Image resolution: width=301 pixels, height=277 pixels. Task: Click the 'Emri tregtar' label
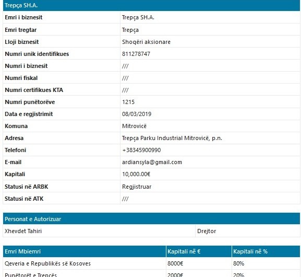coord(20,30)
